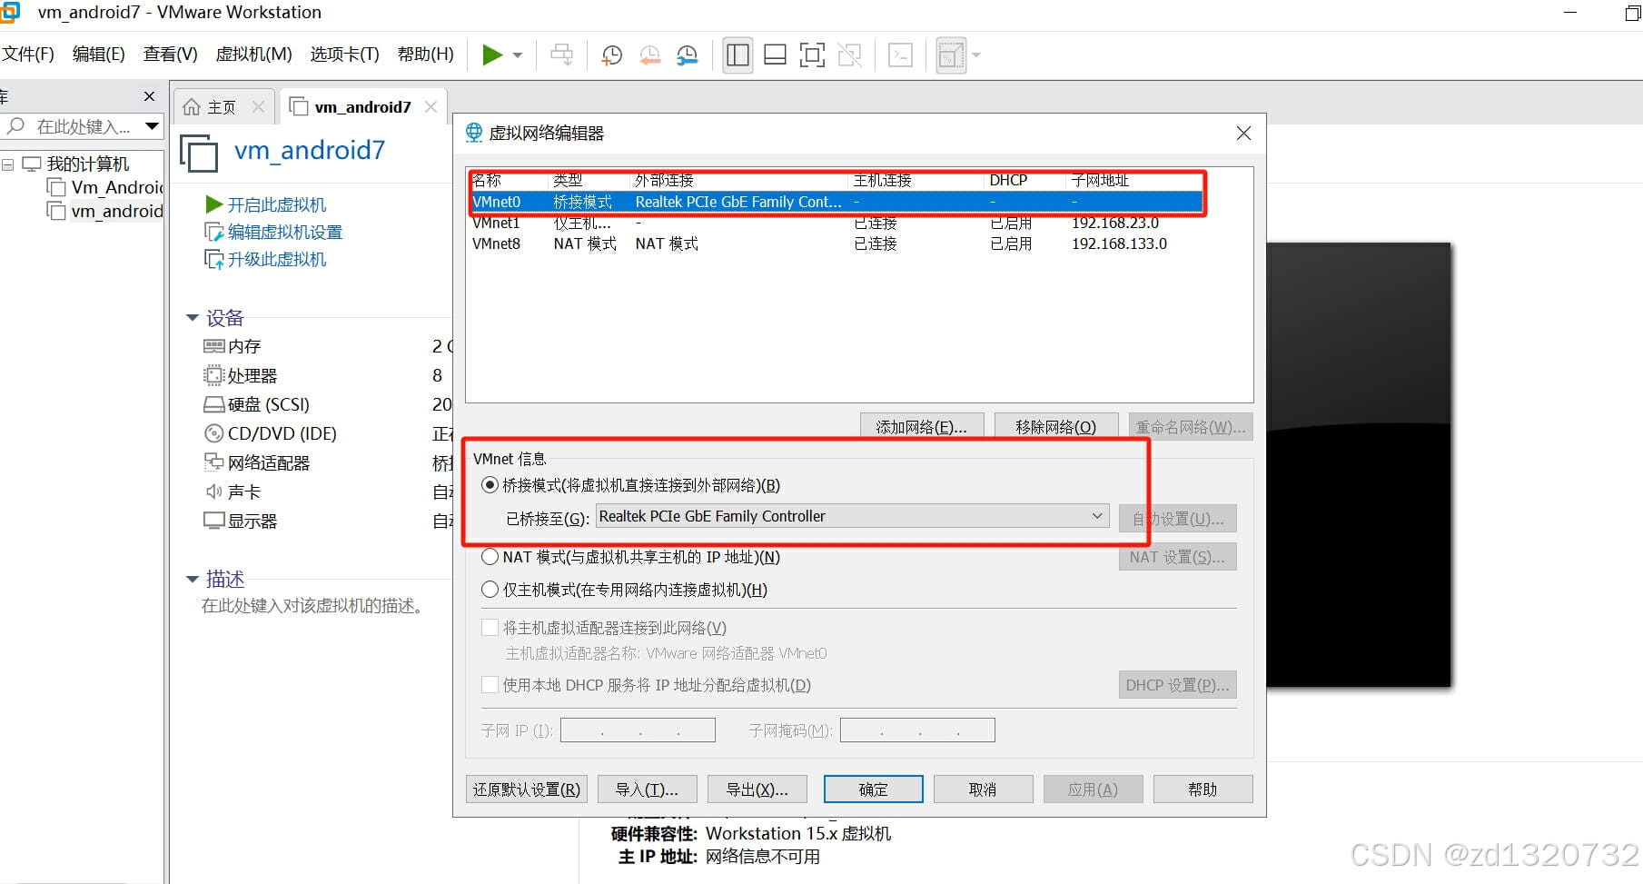Screen dimensions: 1643x884
Task: Power on the VM with the green play icon
Action: (x=492, y=55)
